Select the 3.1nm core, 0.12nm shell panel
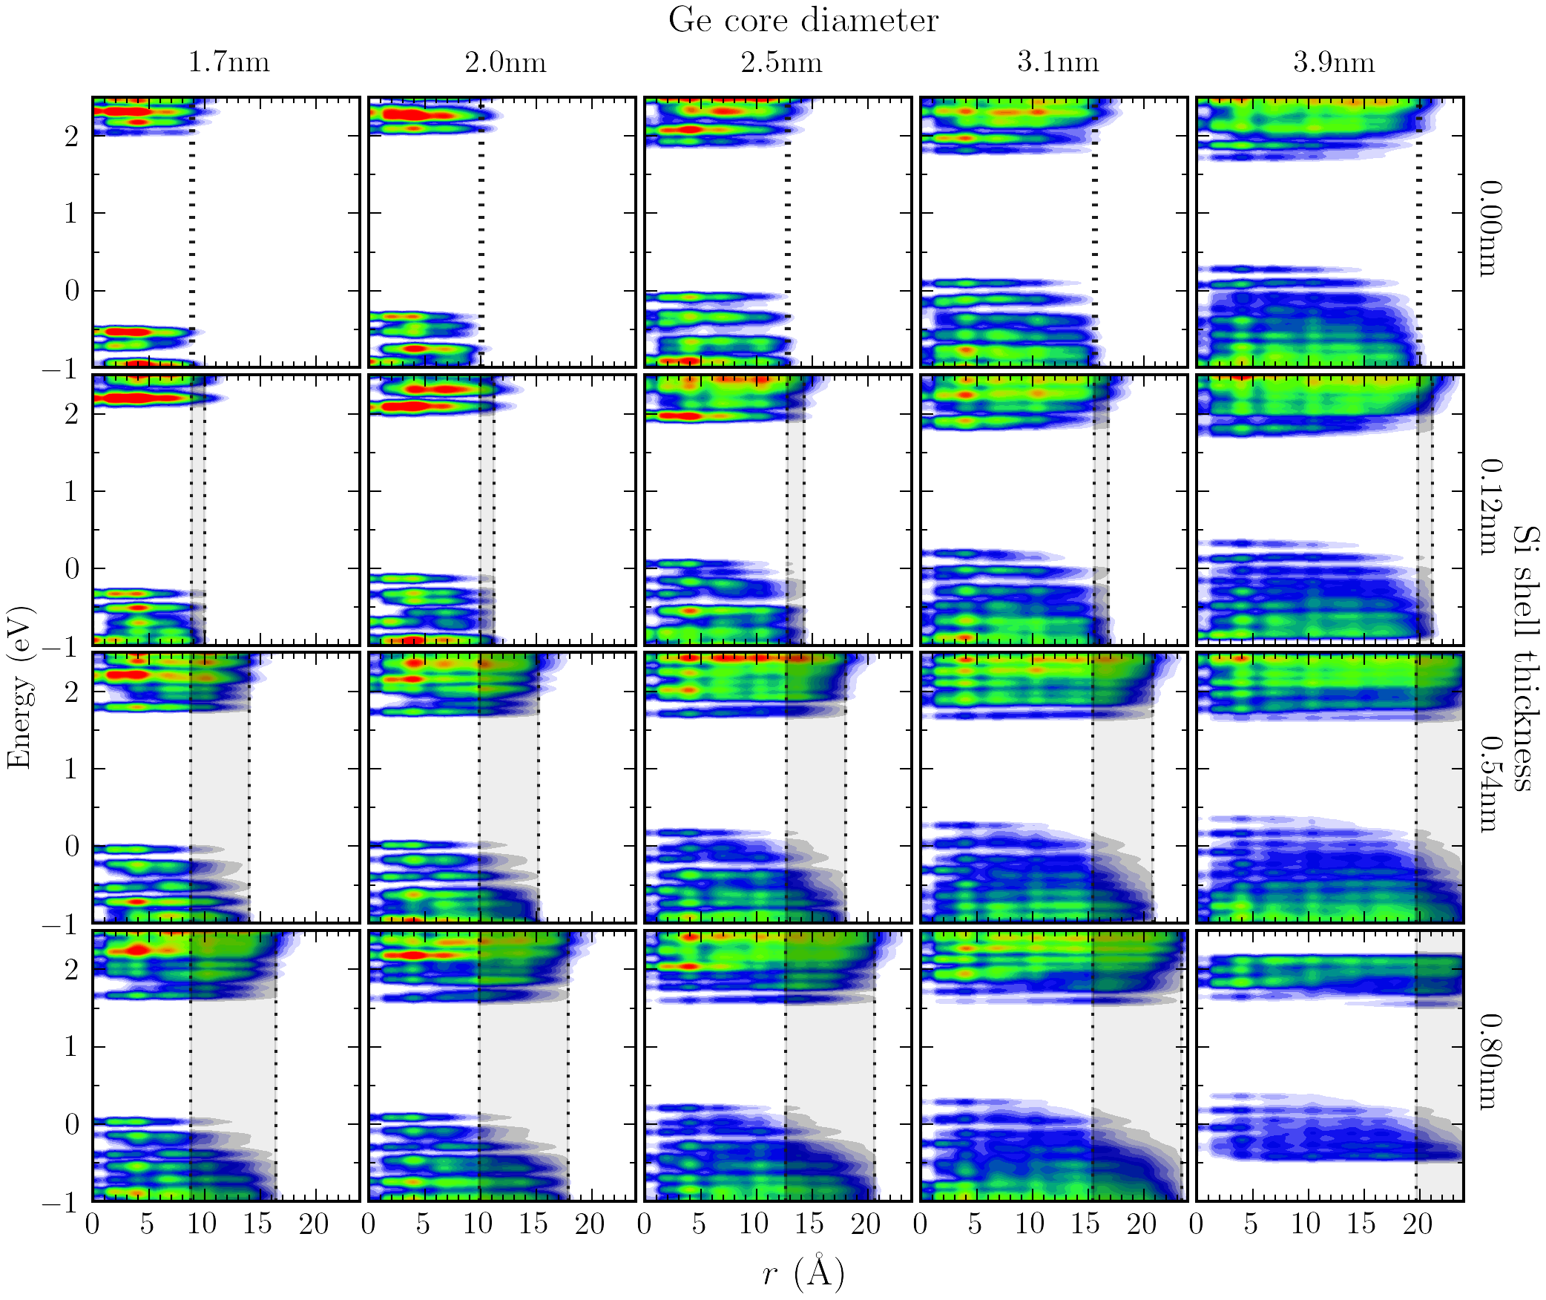 [1053, 510]
